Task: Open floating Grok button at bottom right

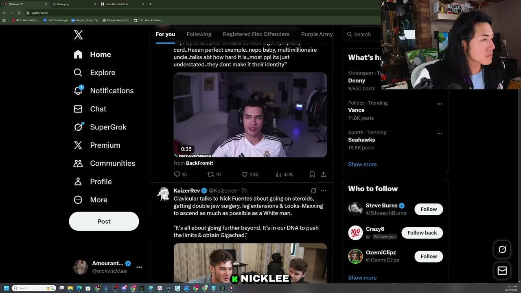Action: click(x=502, y=249)
